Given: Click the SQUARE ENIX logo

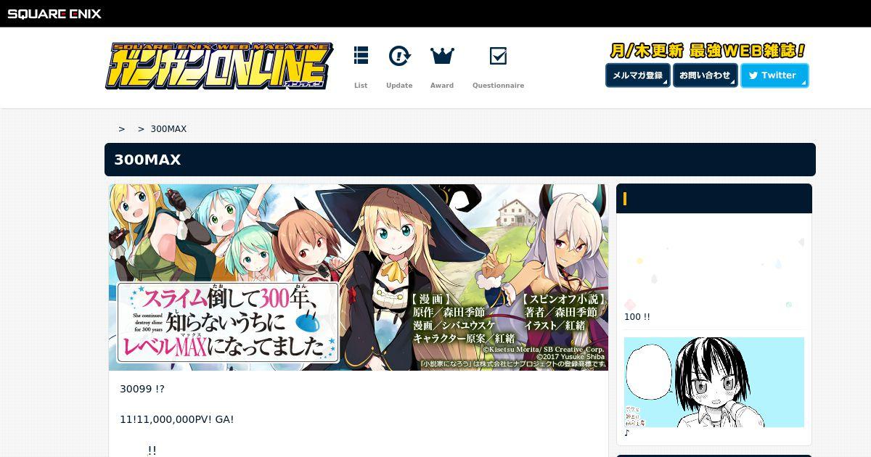Looking at the screenshot, I should (x=54, y=13).
